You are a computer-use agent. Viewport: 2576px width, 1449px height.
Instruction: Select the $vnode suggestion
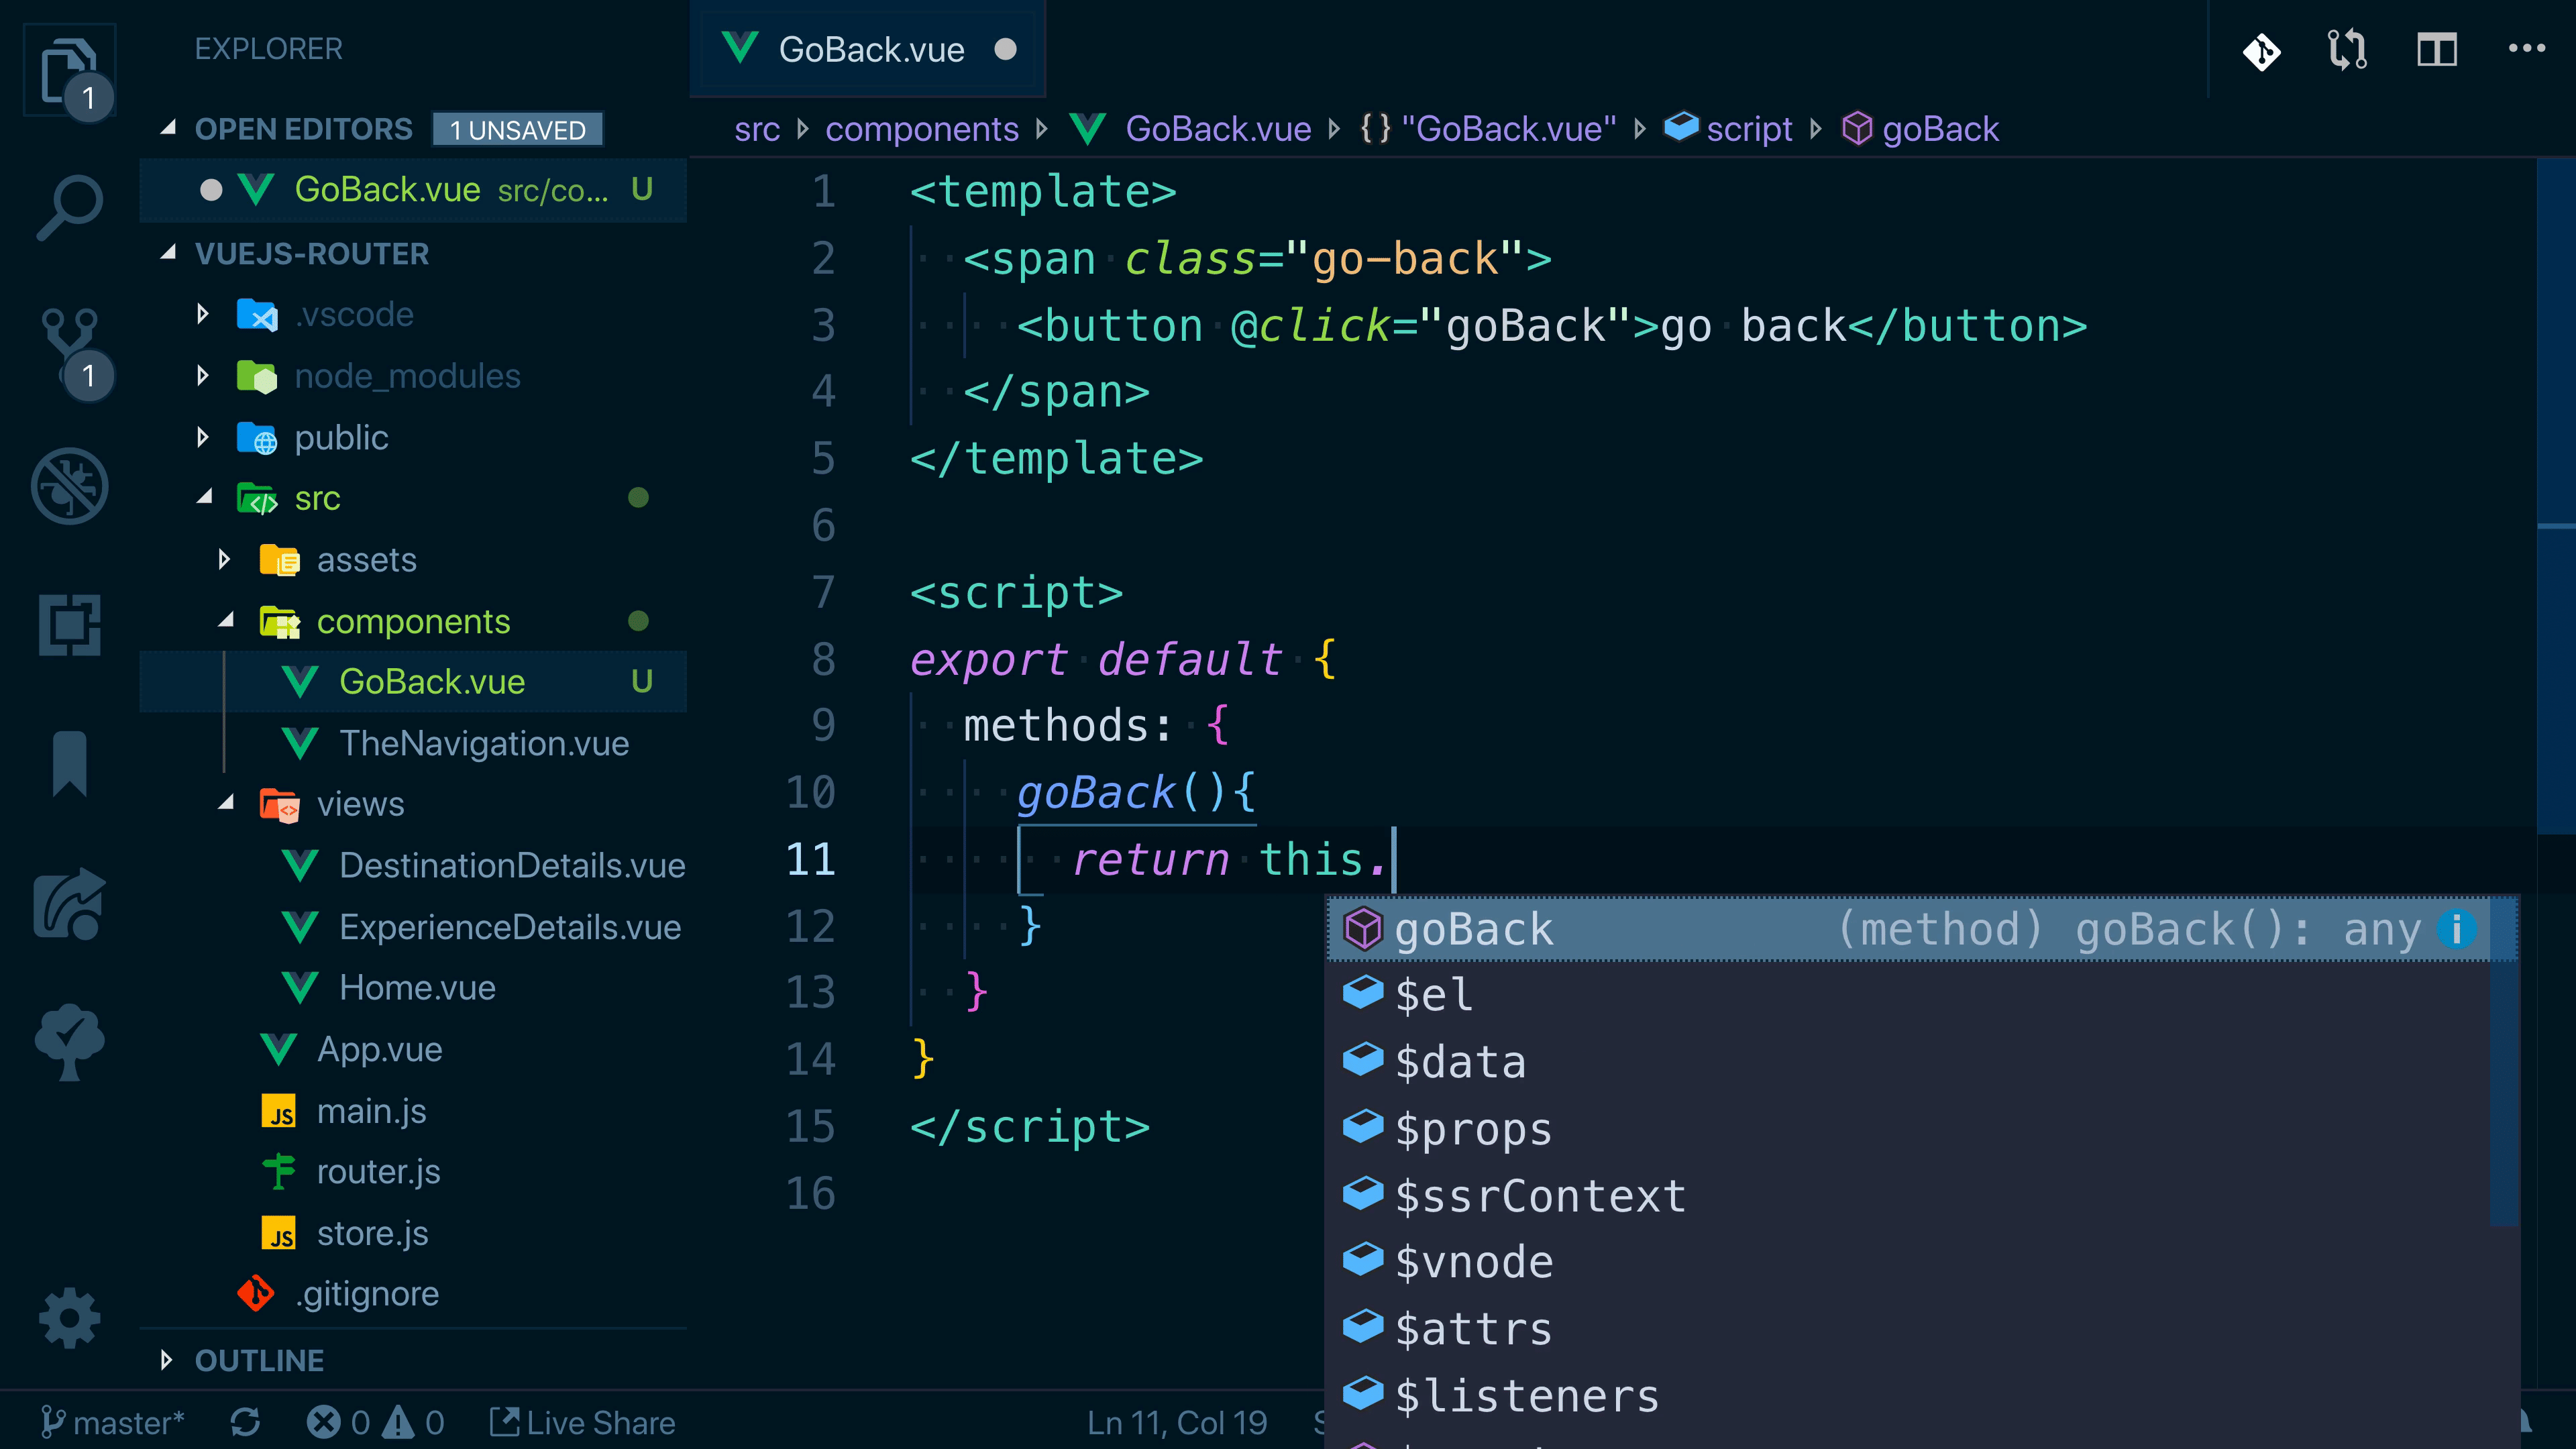coord(1907,1263)
